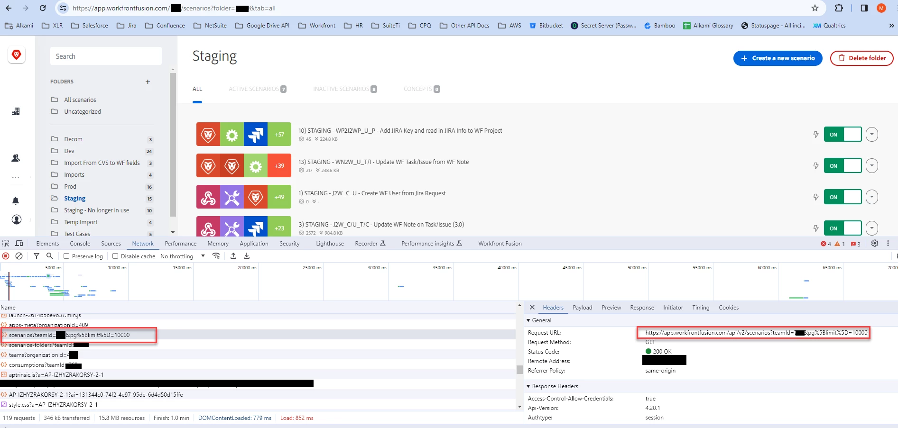The height and width of the screenshot is (428, 898).
Task: Open options dropdown for scenario 13) STAGING
Action: point(872,166)
